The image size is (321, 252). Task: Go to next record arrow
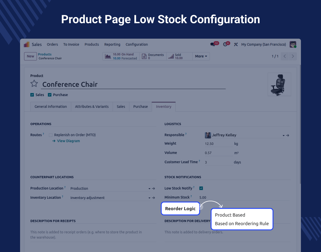pyautogui.click(x=293, y=56)
